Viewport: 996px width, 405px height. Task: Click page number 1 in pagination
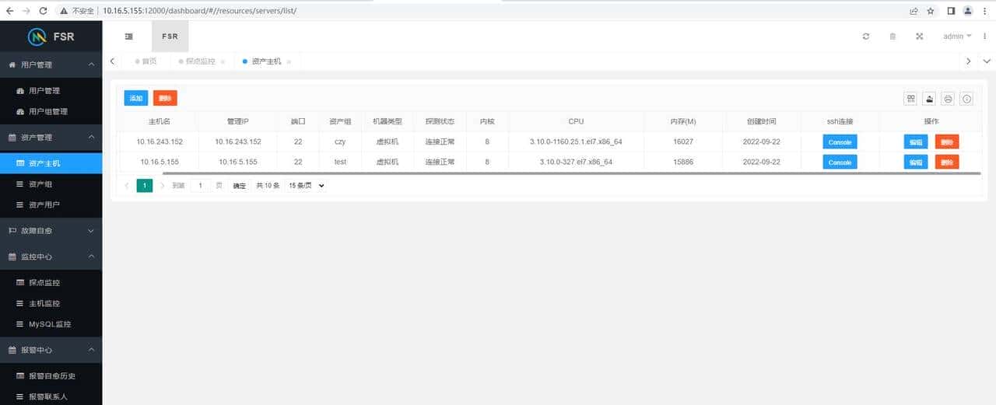[145, 186]
